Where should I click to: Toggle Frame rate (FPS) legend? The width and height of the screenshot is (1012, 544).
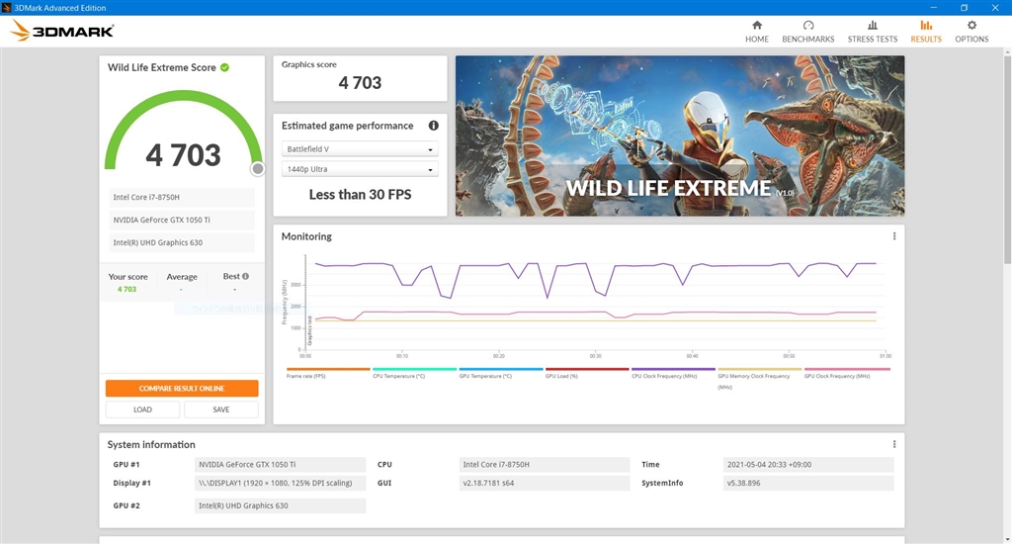tap(328, 373)
